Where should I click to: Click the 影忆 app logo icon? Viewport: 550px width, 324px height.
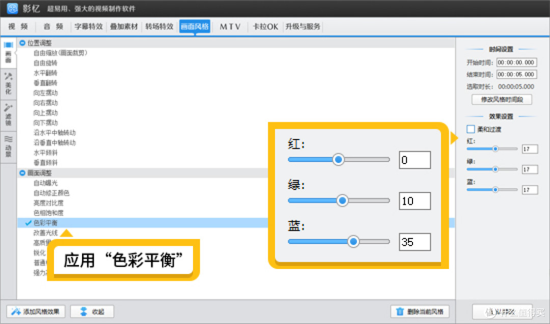point(12,8)
